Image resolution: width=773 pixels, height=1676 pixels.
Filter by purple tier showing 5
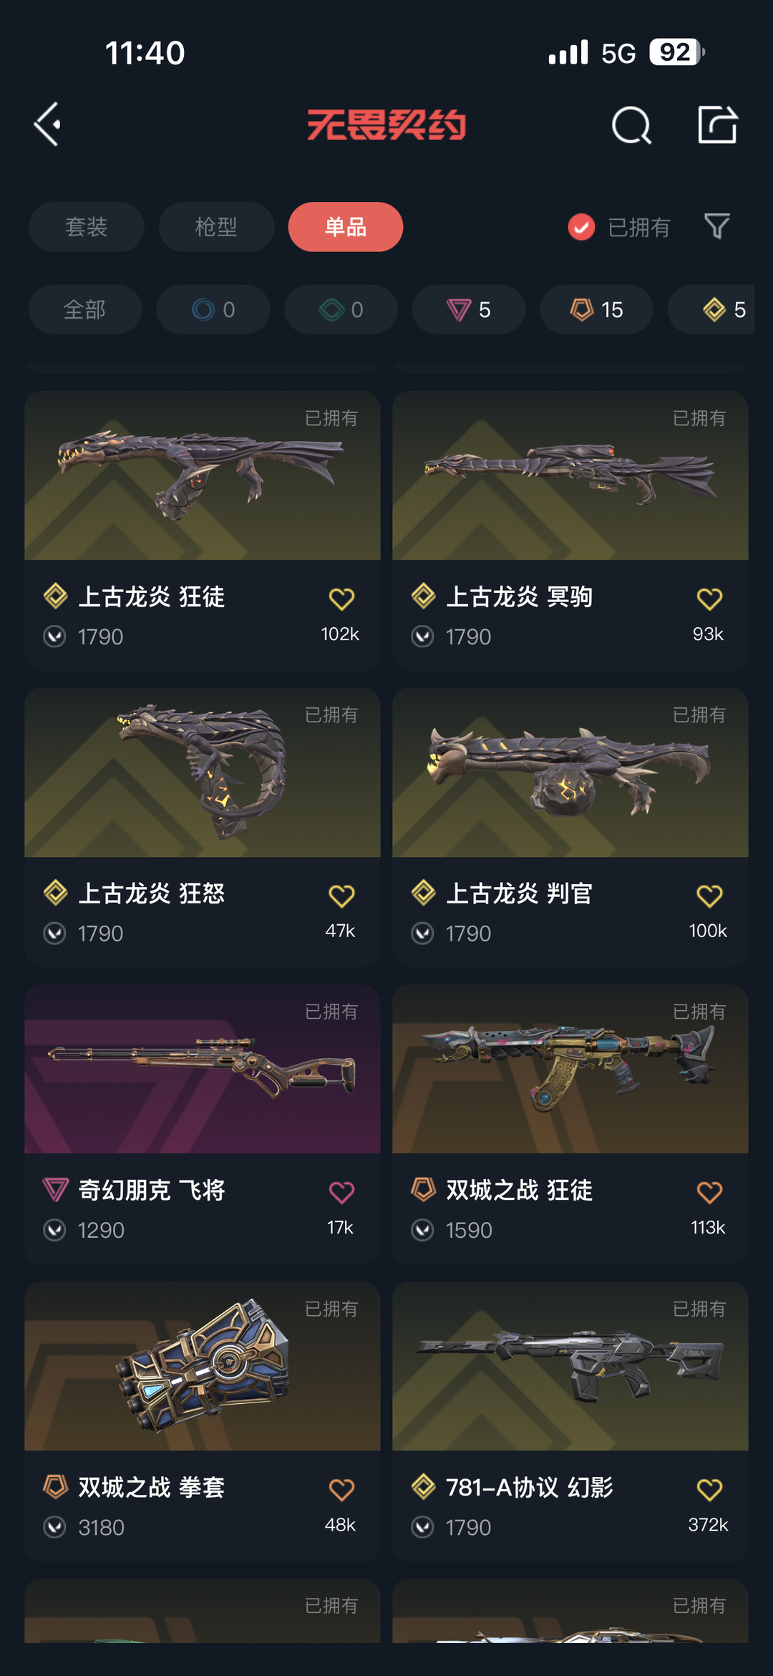pos(469,309)
